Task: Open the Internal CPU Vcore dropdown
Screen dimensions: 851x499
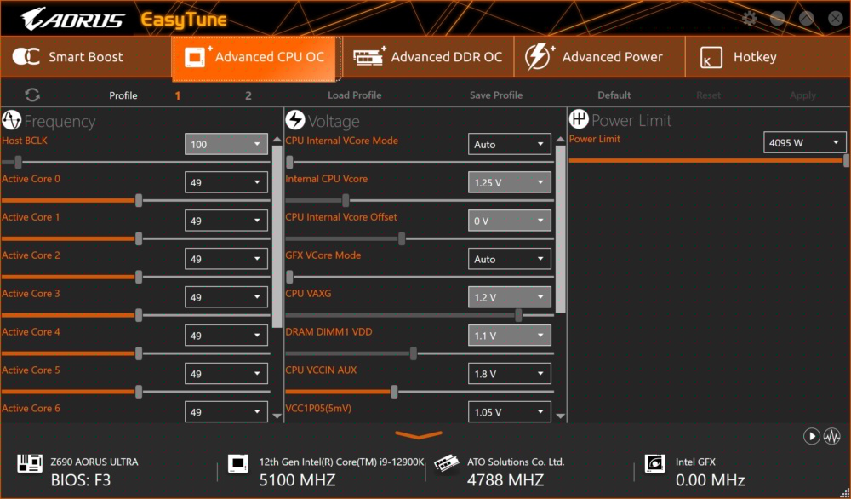Action: [x=509, y=182]
